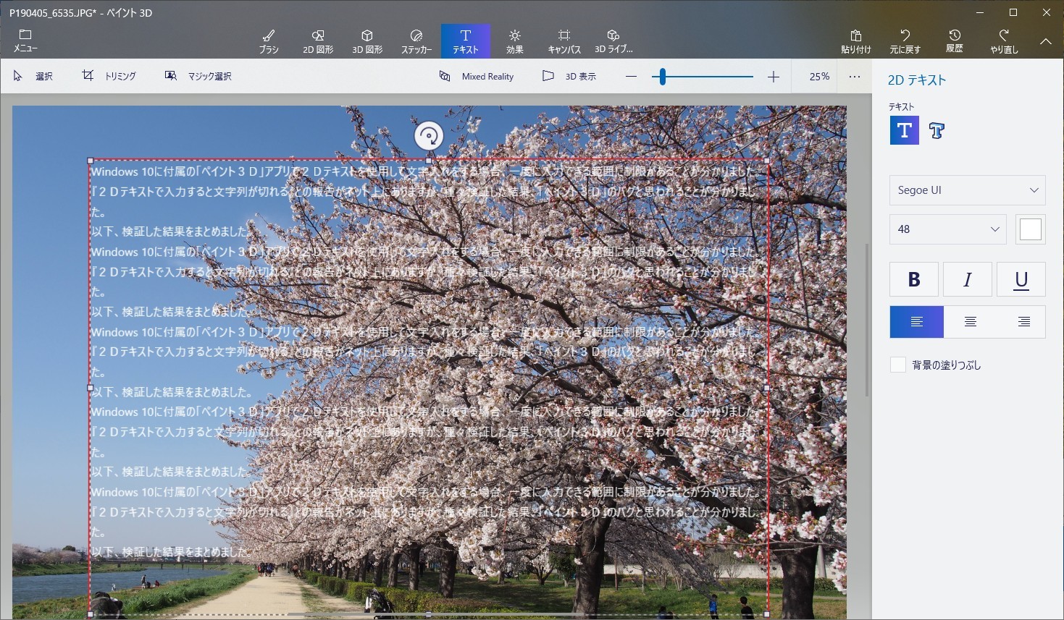This screenshot has width=1064, height=620.
Task: Open the 2D 図形 shapes tool
Action: pos(318,41)
